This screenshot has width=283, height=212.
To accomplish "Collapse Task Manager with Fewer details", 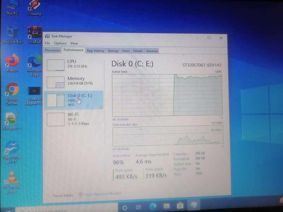I will click(x=63, y=195).
